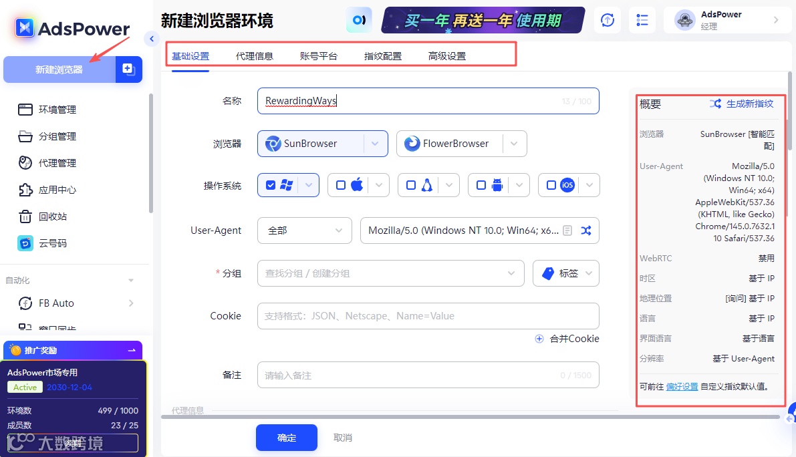Click the AdsPower logo
This screenshot has height=457, width=796.
pos(73,28)
